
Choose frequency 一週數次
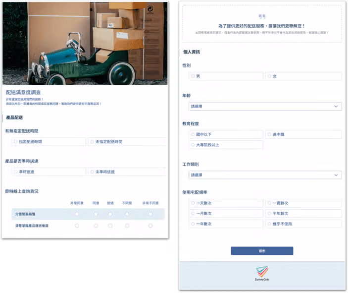point(303,203)
